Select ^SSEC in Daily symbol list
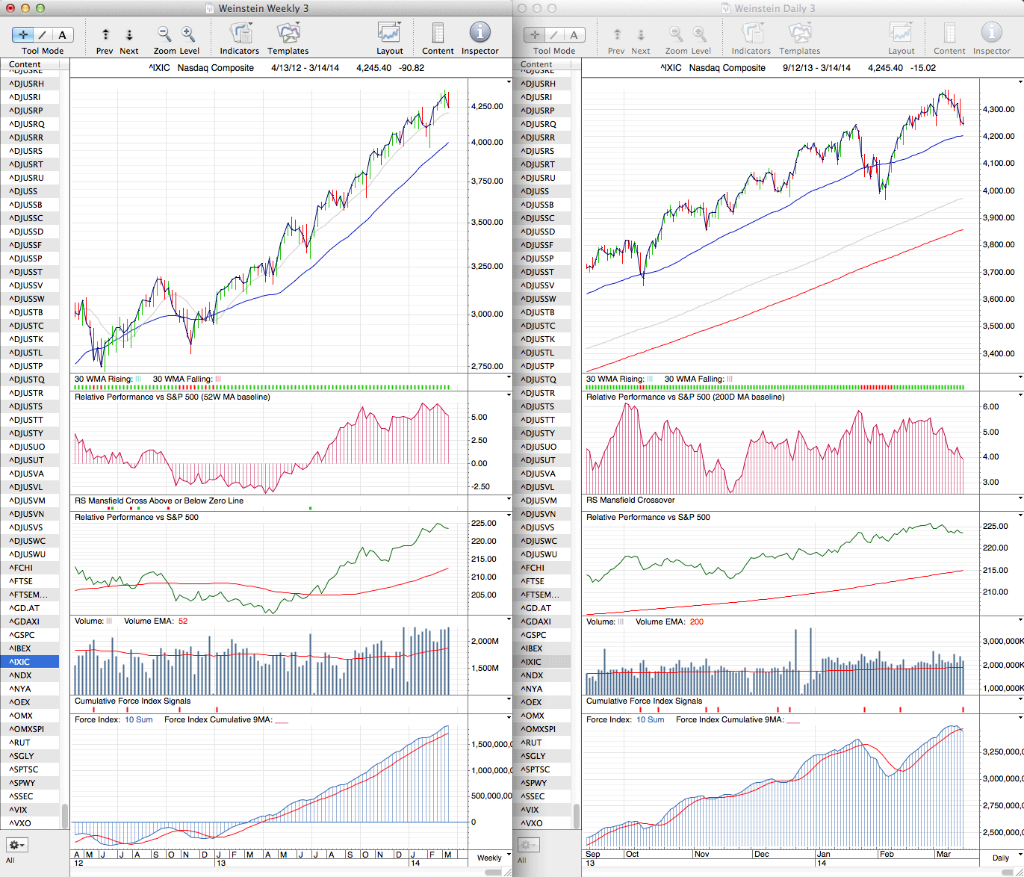The image size is (1024, 877). pos(542,796)
